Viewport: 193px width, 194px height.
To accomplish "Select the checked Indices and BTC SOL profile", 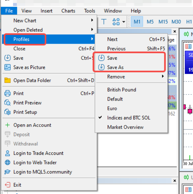I will tap(128, 118).
